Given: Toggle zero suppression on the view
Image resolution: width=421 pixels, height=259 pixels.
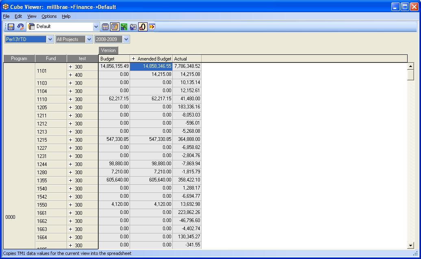Looking at the screenshot, I should pyautogui.click(x=142, y=27).
